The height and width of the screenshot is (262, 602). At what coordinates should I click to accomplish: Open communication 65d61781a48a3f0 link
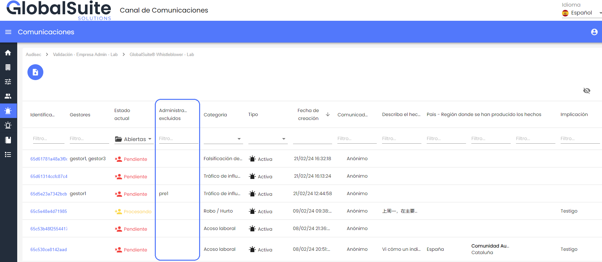[49, 159]
